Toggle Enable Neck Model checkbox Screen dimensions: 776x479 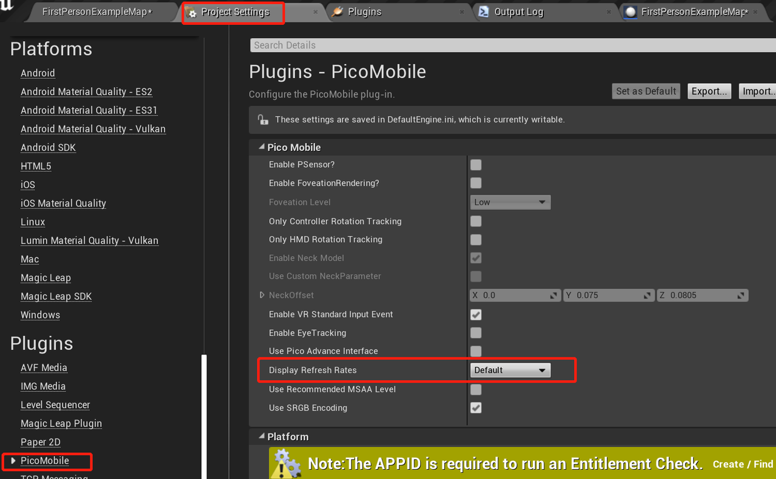click(476, 258)
